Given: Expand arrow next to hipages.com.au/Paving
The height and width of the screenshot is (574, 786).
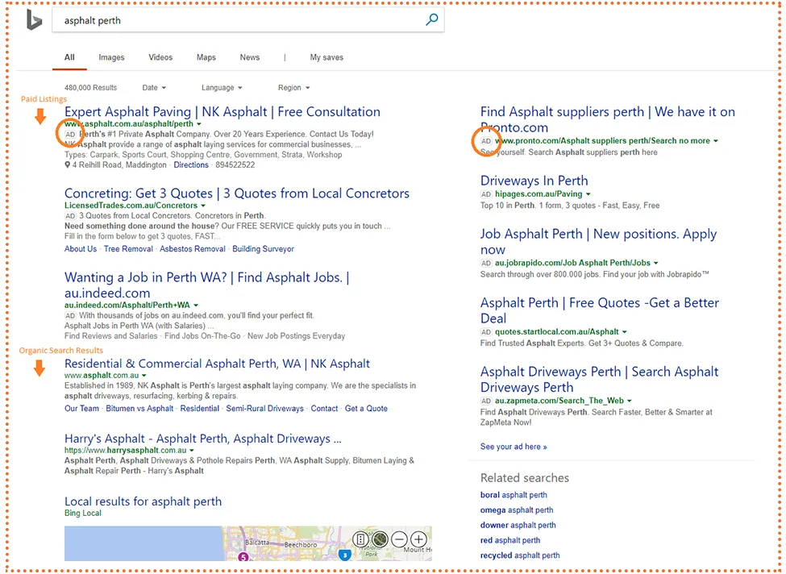Looking at the screenshot, I should 588,194.
